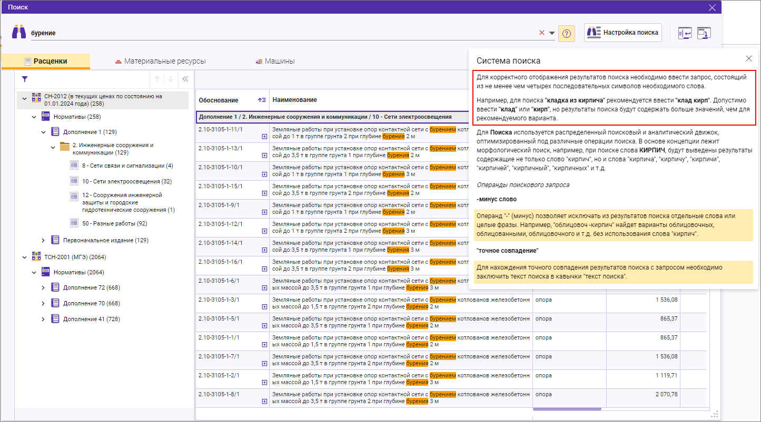Open the Настройка поиска settings
Image resolution: width=761 pixels, height=422 pixels.
623,33
